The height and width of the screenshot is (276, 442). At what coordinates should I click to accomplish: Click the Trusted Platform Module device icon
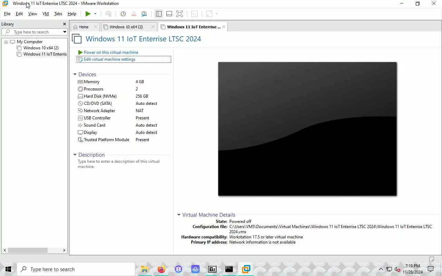click(80, 140)
